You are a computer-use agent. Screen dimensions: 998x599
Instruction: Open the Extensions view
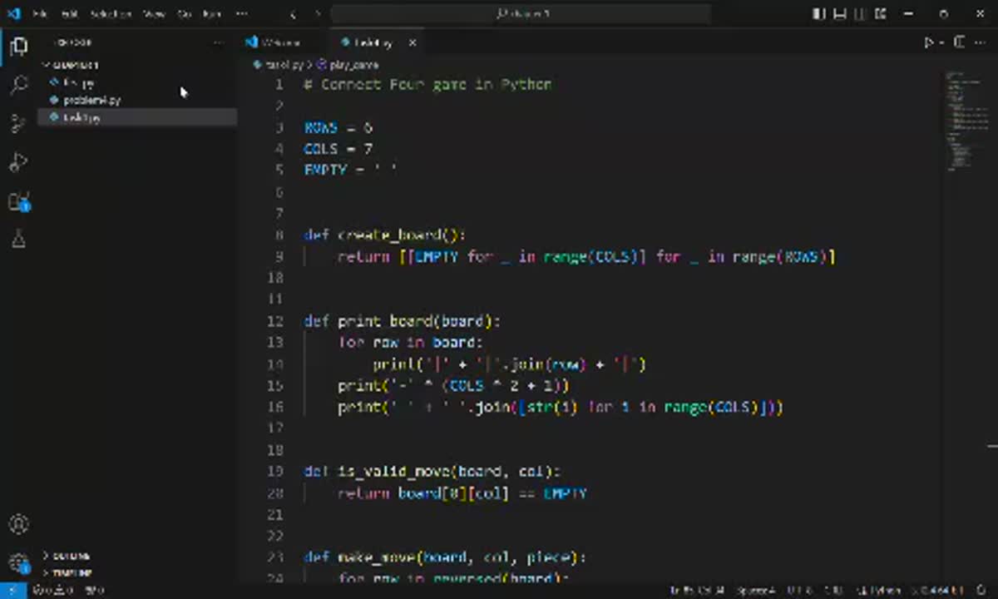pyautogui.click(x=18, y=201)
